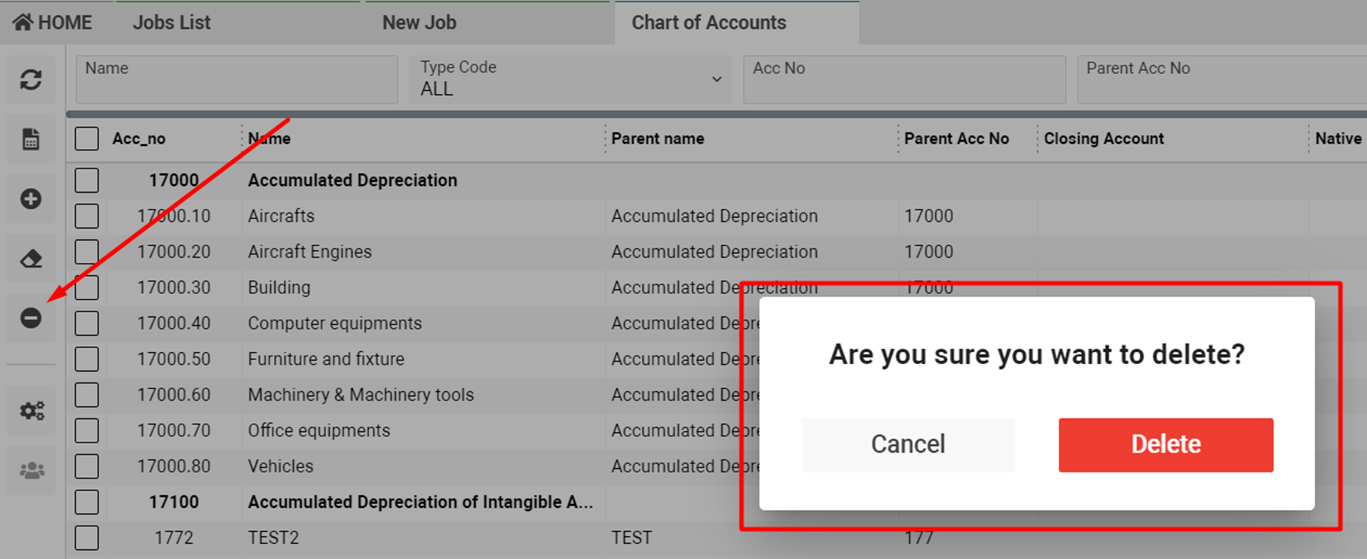
Task: Click the Name filter input field
Action: [x=237, y=80]
